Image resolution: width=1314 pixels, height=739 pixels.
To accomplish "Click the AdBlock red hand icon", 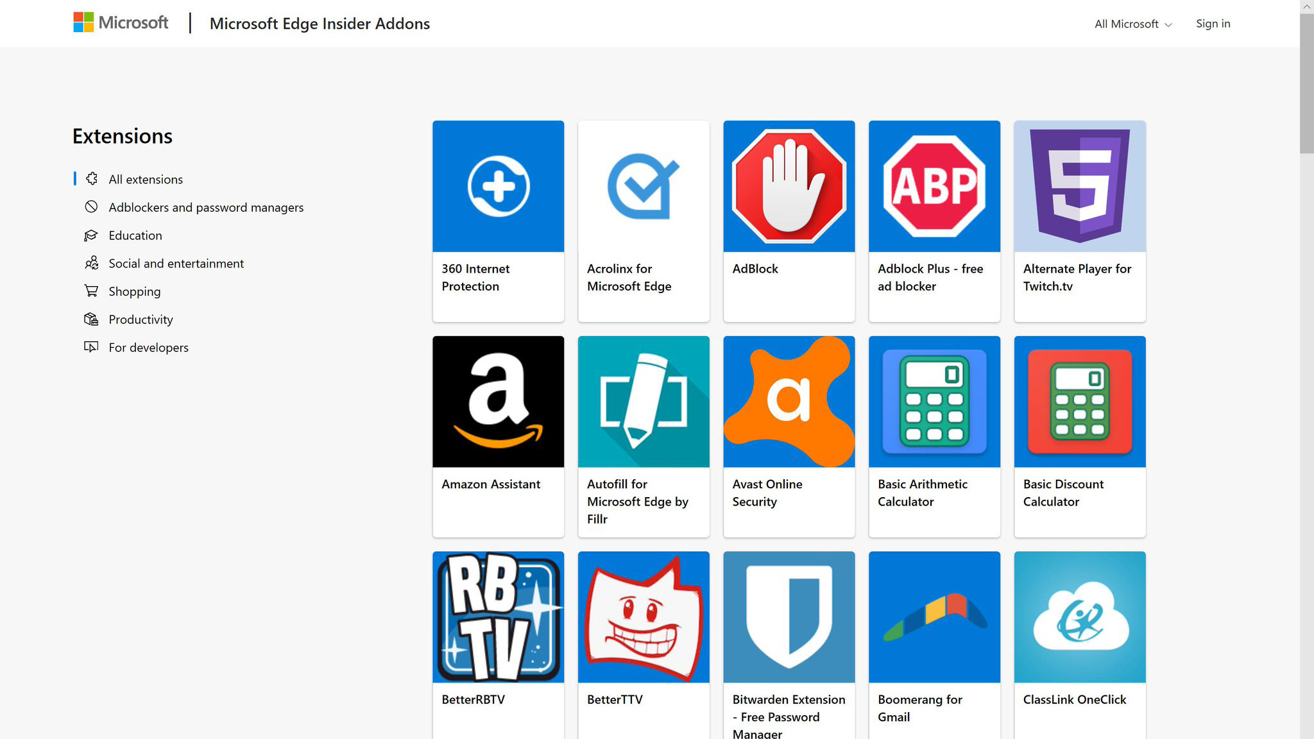I will click(x=789, y=186).
